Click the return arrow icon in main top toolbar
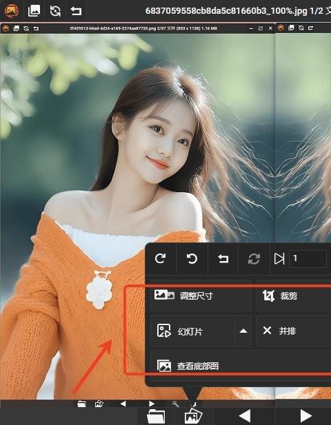Viewport: 331px width, 425px height. [76, 11]
